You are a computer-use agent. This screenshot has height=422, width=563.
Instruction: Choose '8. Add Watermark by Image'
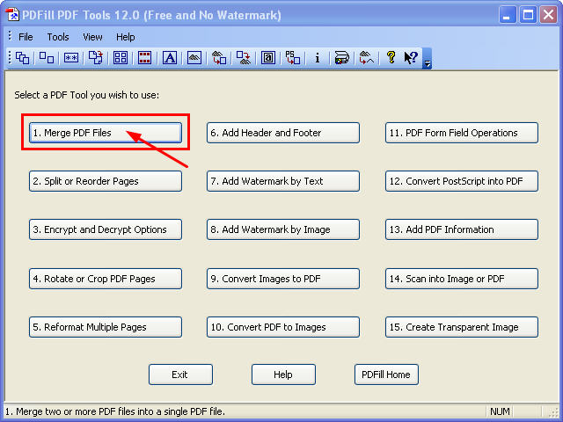tap(283, 229)
